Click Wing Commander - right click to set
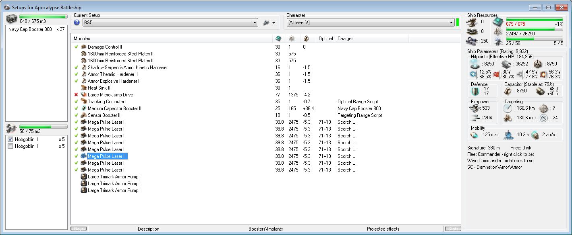Screen dimensions: 572x235 501,161
